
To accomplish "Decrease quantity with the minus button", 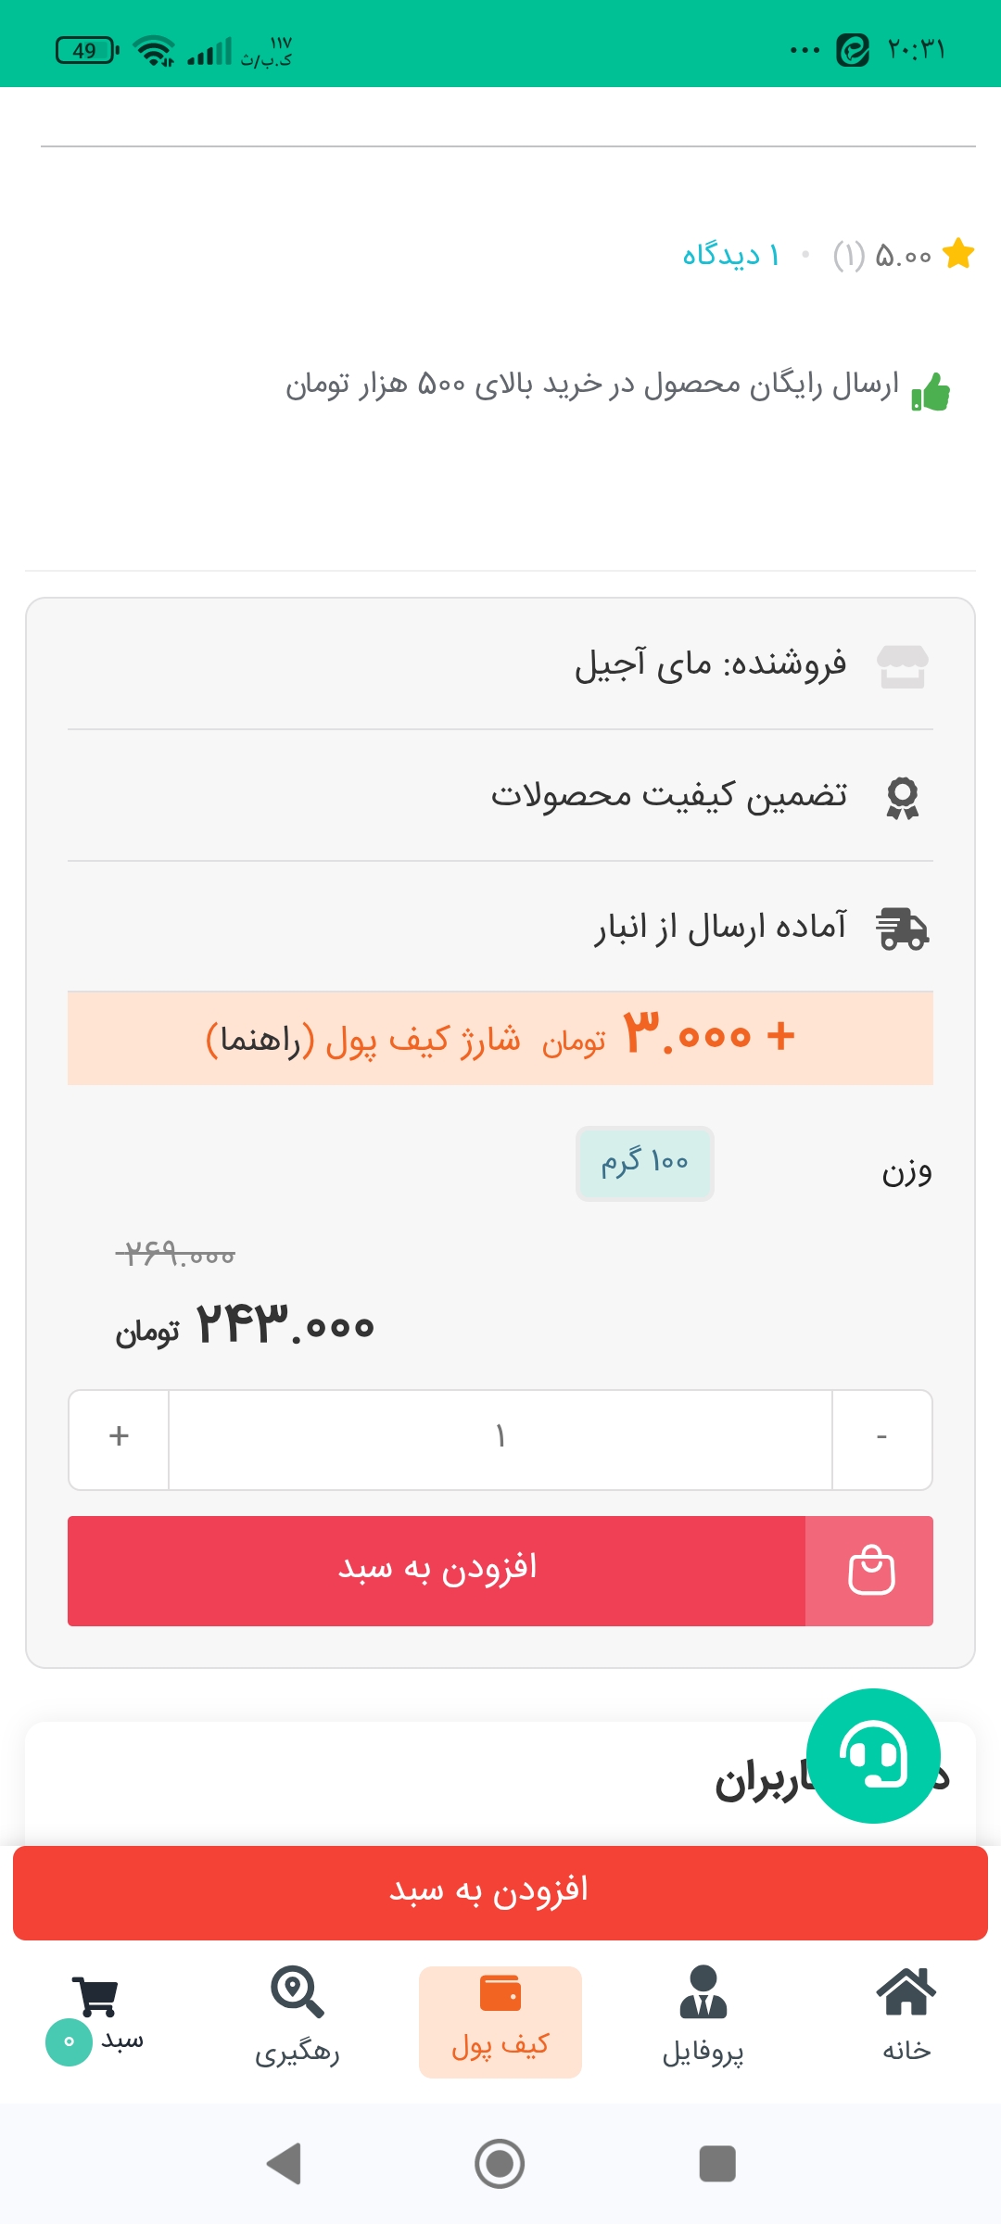I will click(x=881, y=1437).
